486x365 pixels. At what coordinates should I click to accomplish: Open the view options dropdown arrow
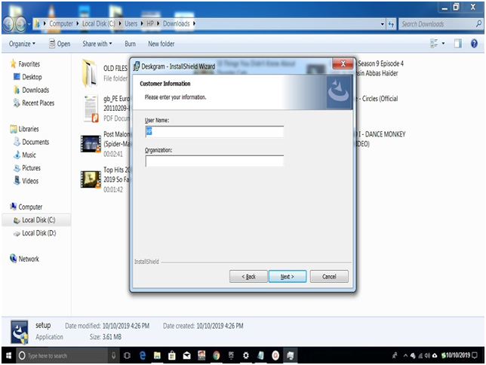443,44
